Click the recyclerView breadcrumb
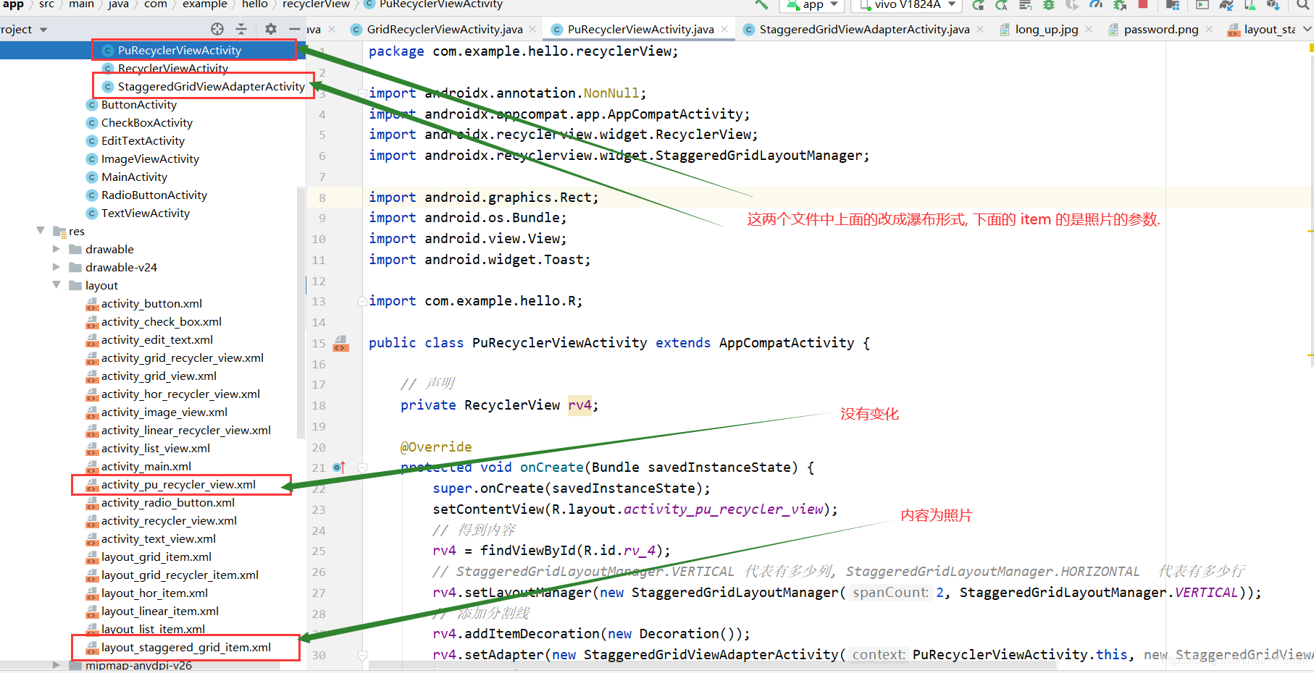1314x673 pixels. (x=316, y=4)
